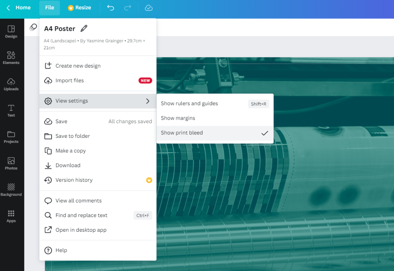Click the Home button
The image size is (394, 271).
[x=23, y=8]
